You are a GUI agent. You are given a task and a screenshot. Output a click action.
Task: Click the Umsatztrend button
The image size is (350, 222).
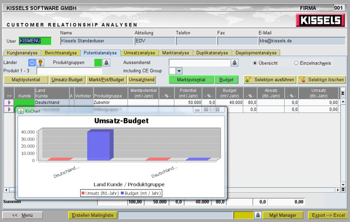[142, 80]
